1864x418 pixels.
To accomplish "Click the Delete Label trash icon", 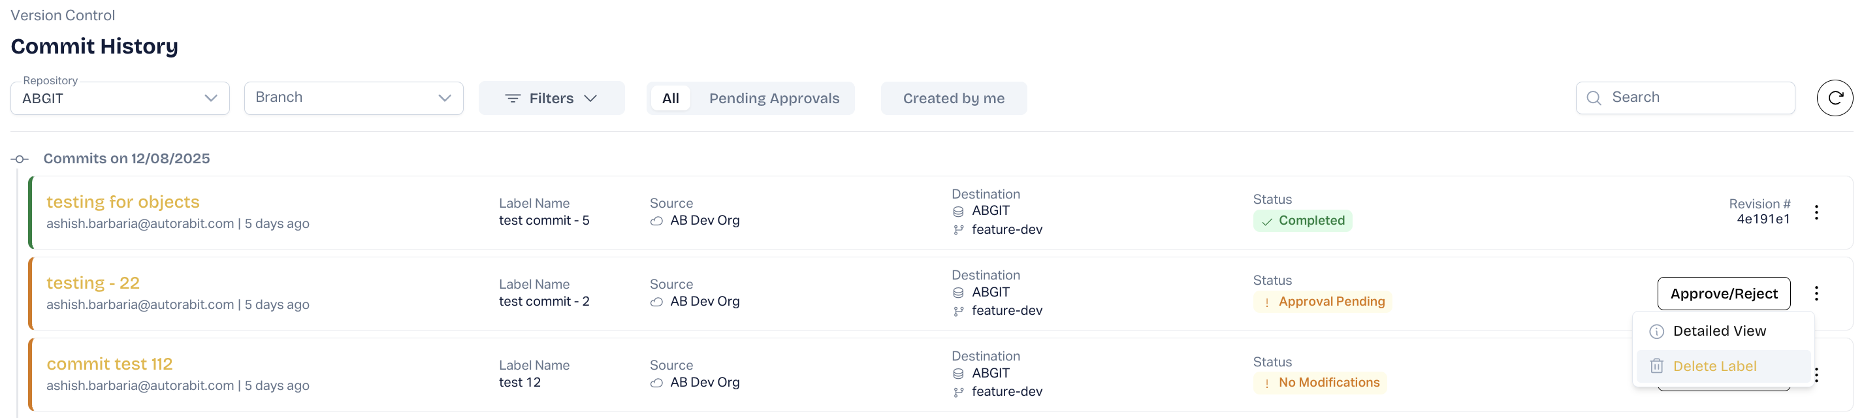I will point(1656,366).
